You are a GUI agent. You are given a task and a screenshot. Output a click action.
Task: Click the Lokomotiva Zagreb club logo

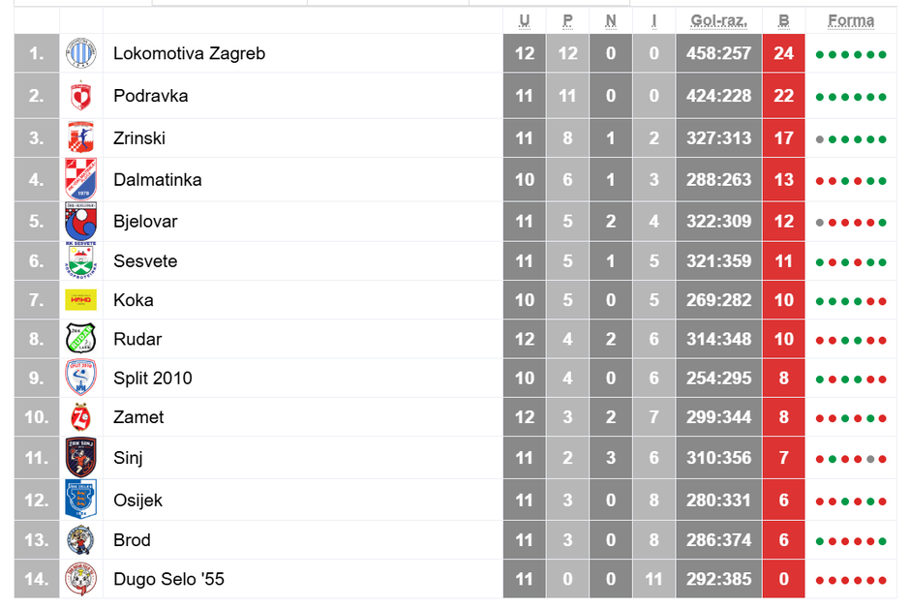(x=80, y=53)
